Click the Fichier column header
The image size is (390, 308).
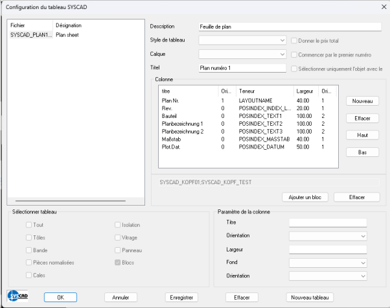pos(30,25)
